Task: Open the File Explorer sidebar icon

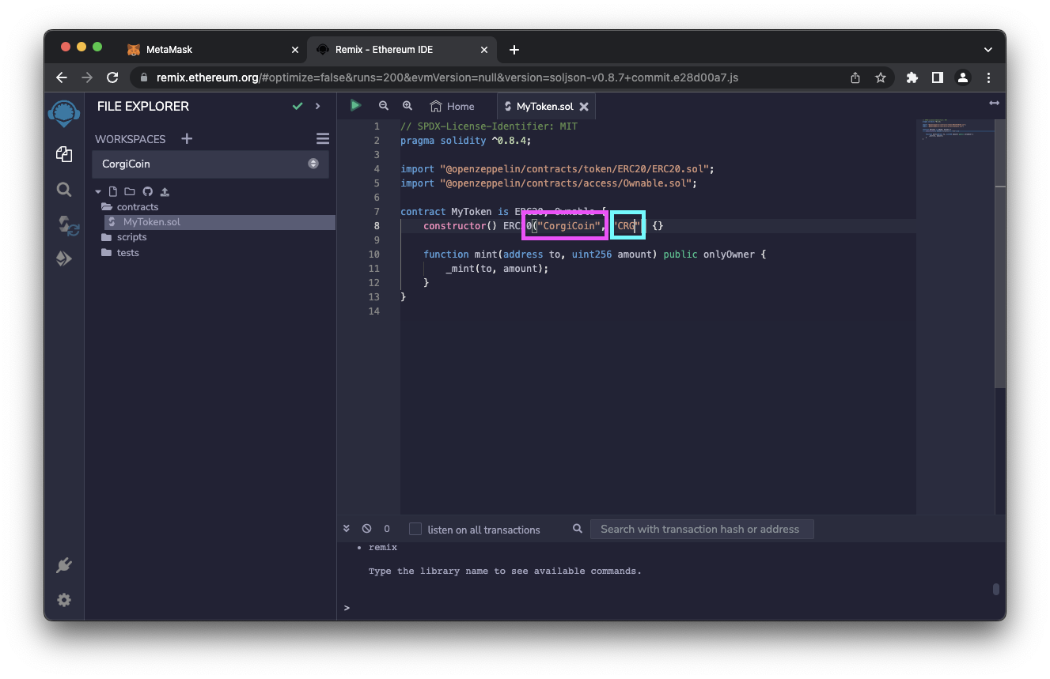Action: tap(64, 154)
